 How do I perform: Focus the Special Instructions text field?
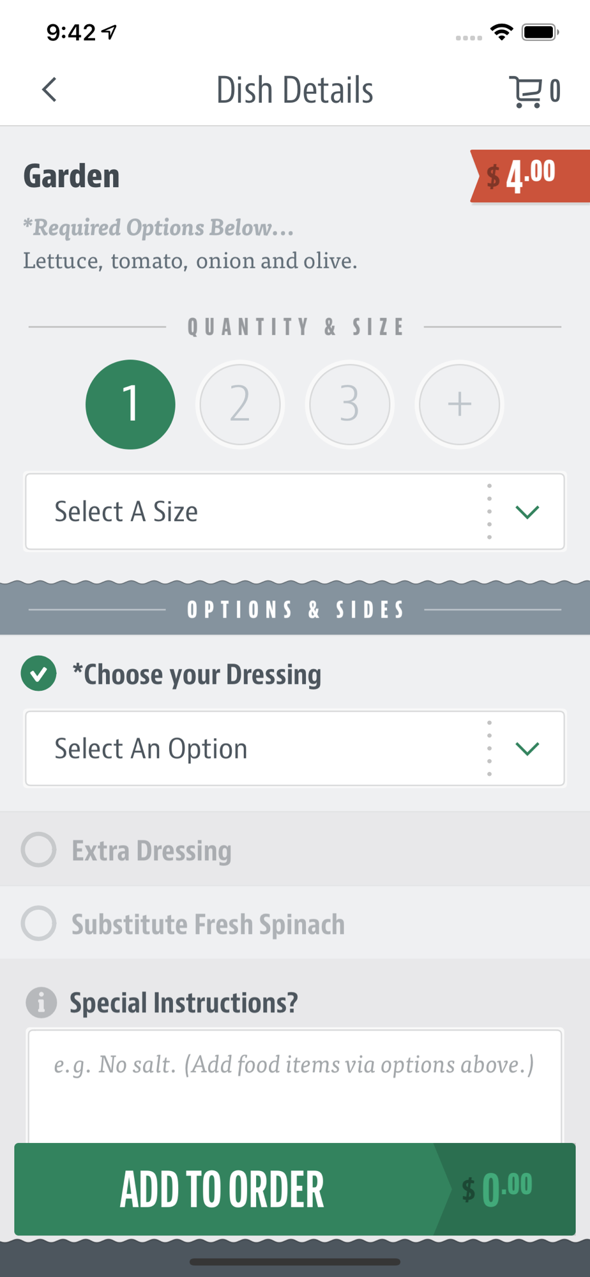coord(295,1085)
